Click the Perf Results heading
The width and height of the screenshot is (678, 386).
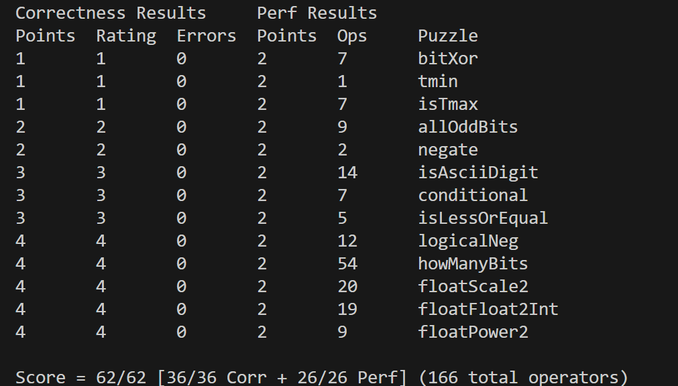(317, 13)
